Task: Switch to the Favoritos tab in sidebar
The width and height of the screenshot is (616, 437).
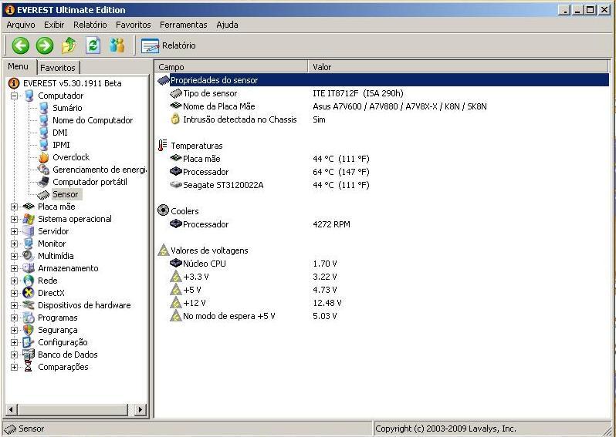Action: (58, 68)
